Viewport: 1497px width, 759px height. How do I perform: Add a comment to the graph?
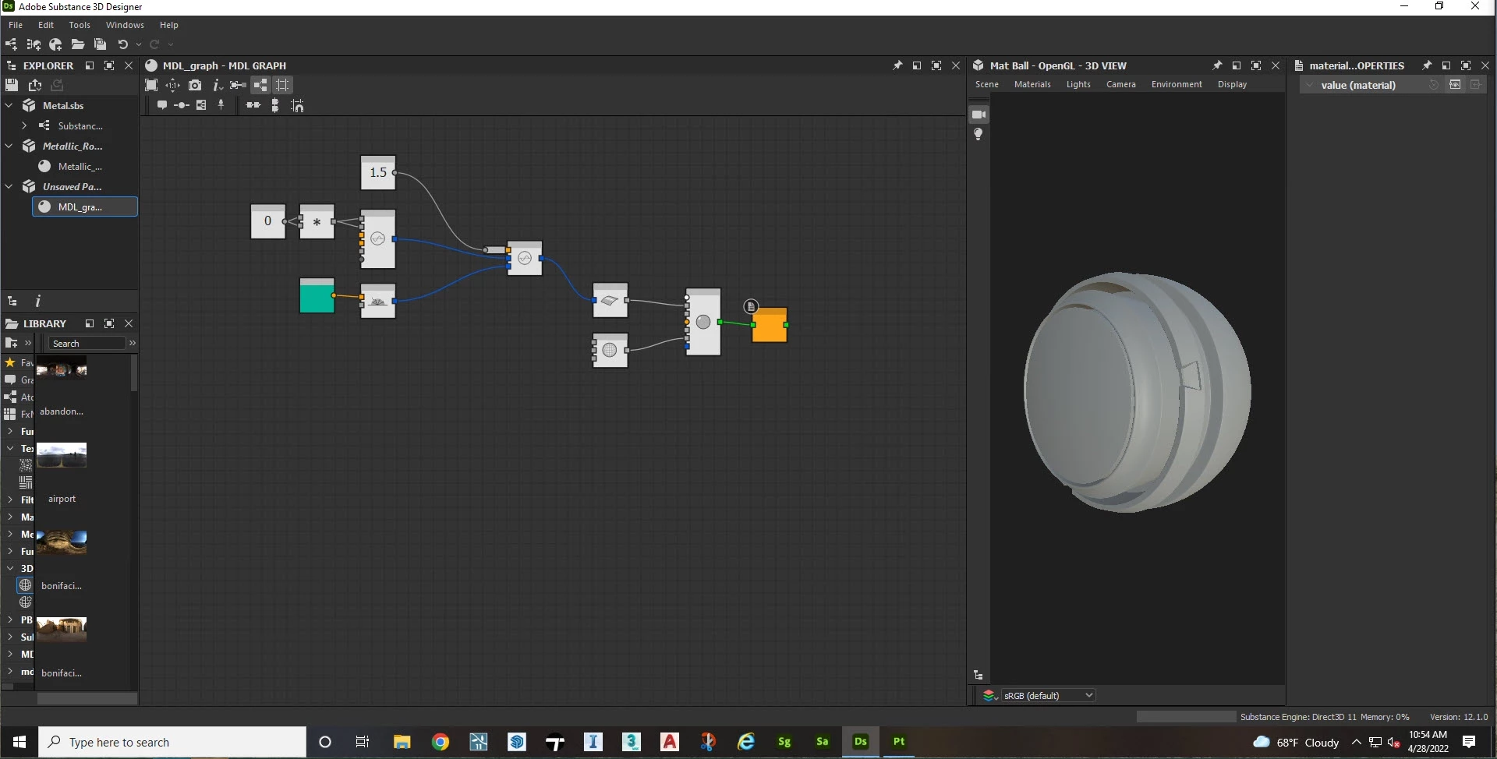pyautogui.click(x=161, y=105)
